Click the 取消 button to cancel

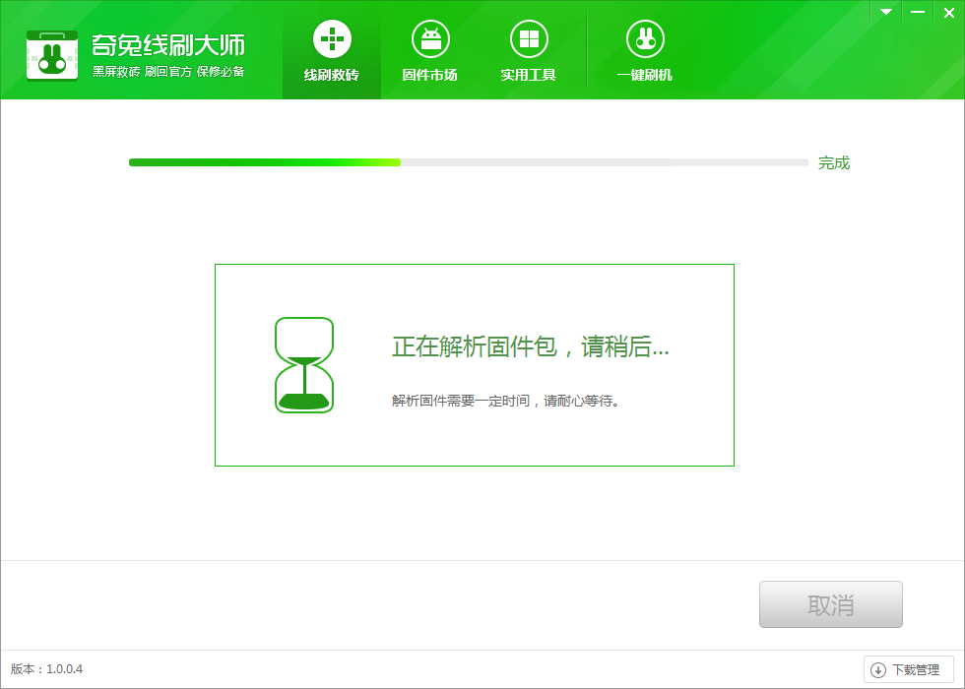tap(830, 604)
